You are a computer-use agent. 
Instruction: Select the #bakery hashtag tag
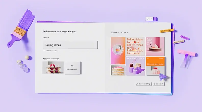(185, 38)
